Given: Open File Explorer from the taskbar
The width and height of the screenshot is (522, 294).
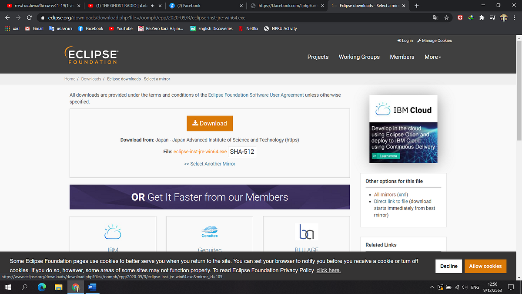Looking at the screenshot, I should (x=59, y=287).
